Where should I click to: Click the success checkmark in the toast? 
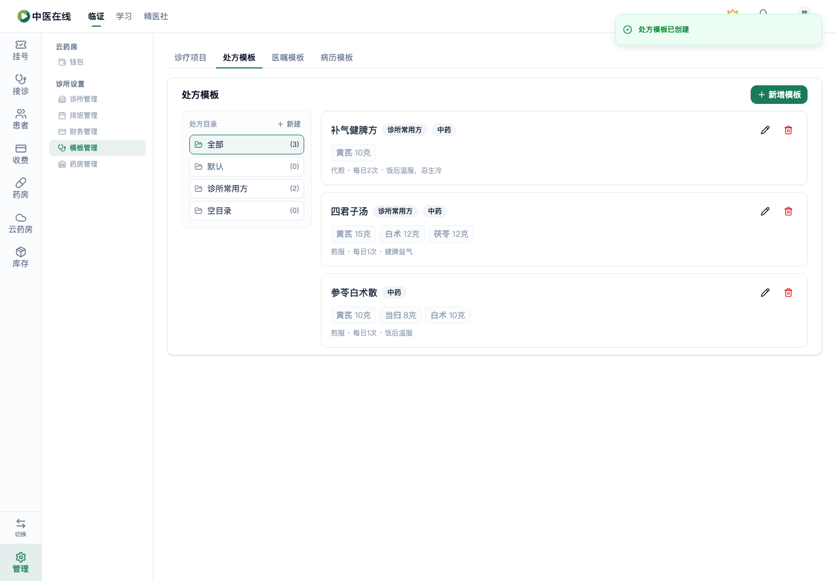point(628,30)
